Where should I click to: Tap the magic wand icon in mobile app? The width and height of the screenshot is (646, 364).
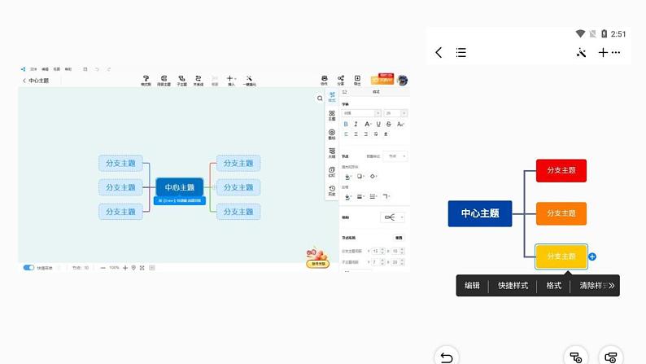[x=581, y=52]
